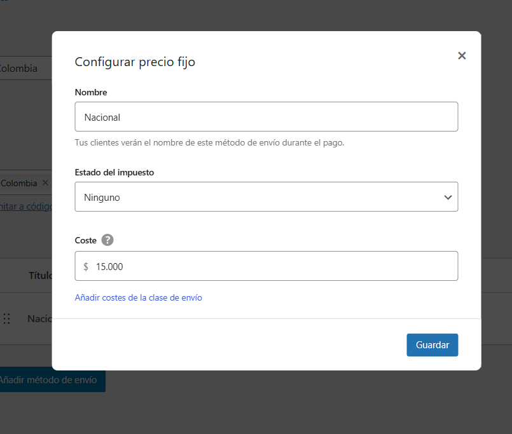
Task: Click the chevron arrow on the Ninguno select
Action: (x=448, y=198)
